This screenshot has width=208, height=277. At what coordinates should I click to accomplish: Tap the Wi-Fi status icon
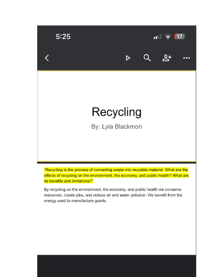tap(168, 37)
